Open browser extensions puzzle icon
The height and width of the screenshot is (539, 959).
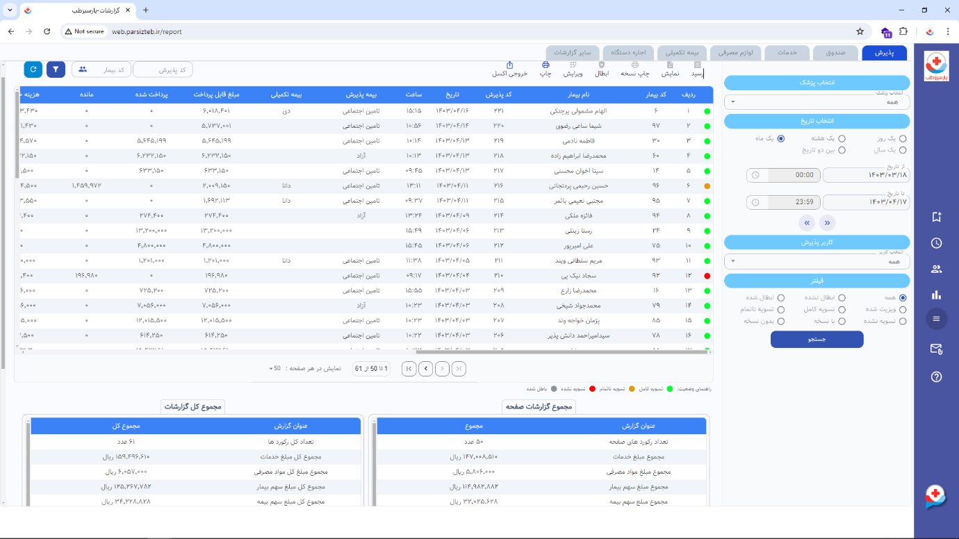point(903,31)
